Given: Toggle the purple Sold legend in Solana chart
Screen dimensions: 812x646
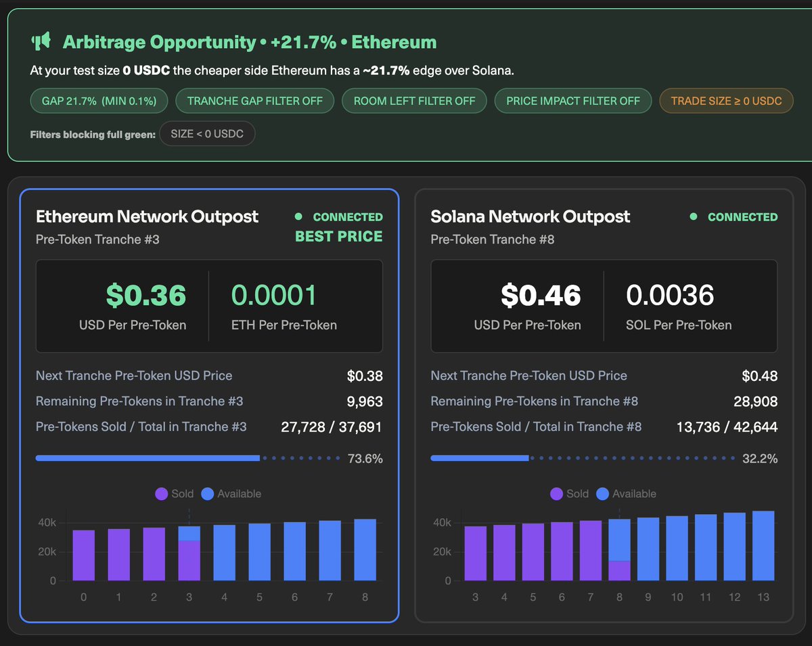Looking at the screenshot, I should (570, 494).
